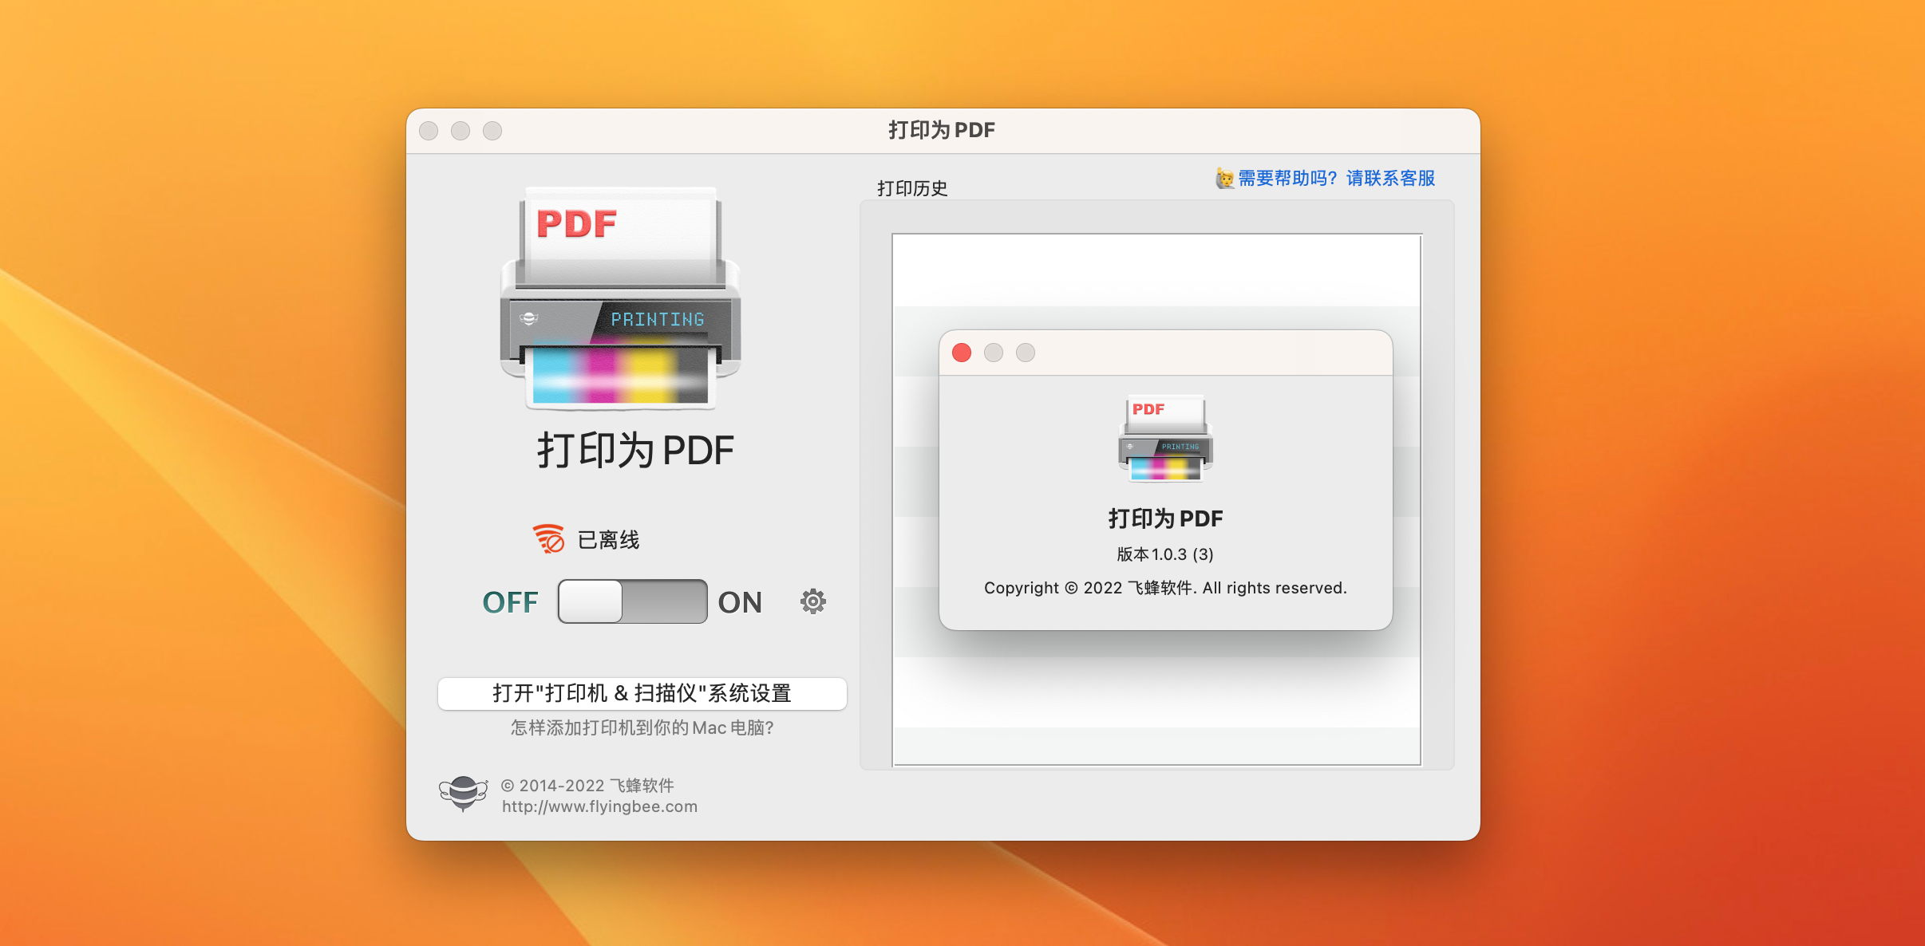
Task: Click the minimize button in About dialog
Action: pos(994,353)
